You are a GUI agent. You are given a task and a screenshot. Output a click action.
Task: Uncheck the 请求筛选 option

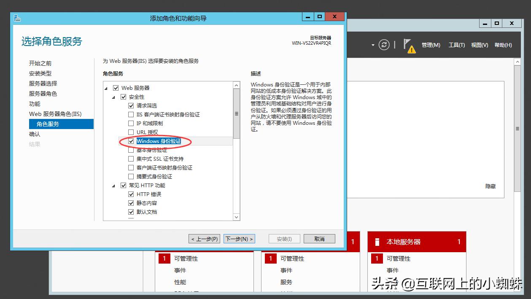coord(131,105)
